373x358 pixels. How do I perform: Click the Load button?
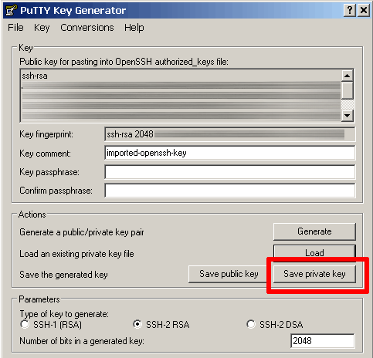click(x=314, y=252)
